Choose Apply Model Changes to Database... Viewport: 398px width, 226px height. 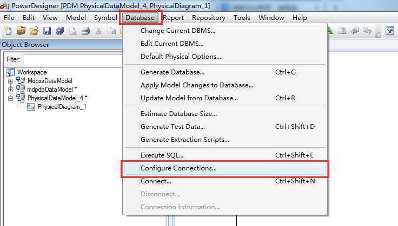click(x=225, y=85)
